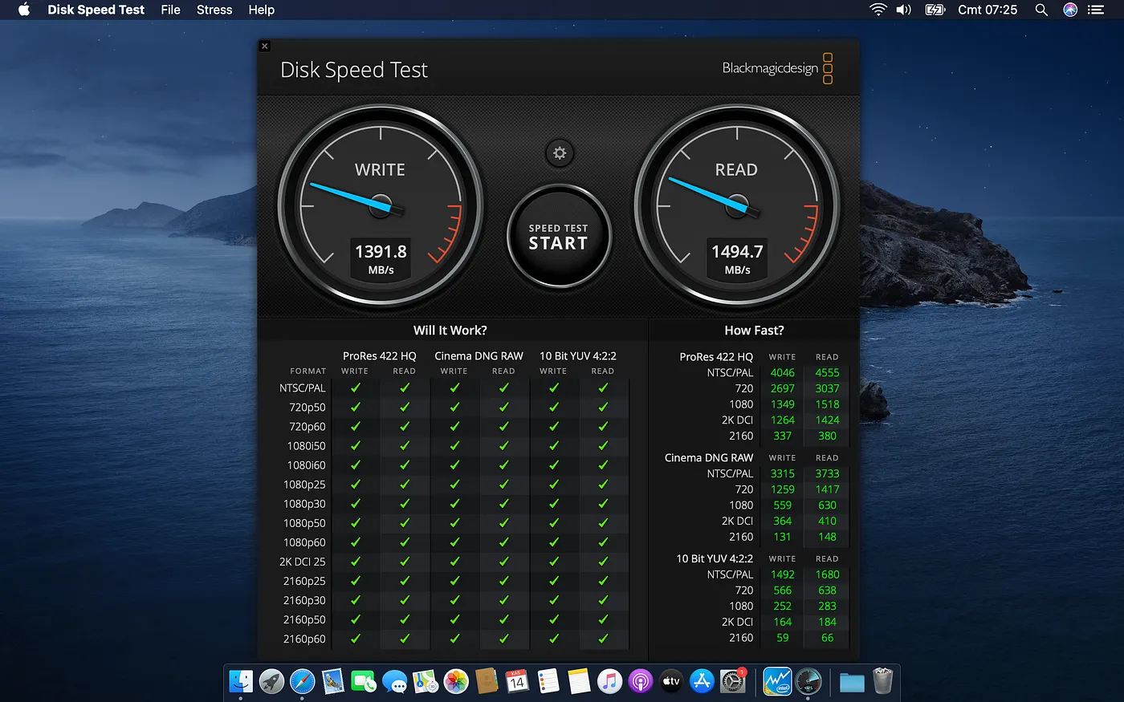Viewport: 1124px width, 702px height.
Task: Open Photos from the Dock
Action: tap(456, 681)
